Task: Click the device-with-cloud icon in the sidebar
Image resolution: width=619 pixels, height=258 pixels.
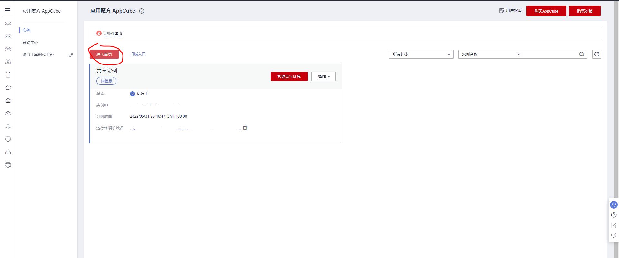Action: tap(8, 74)
